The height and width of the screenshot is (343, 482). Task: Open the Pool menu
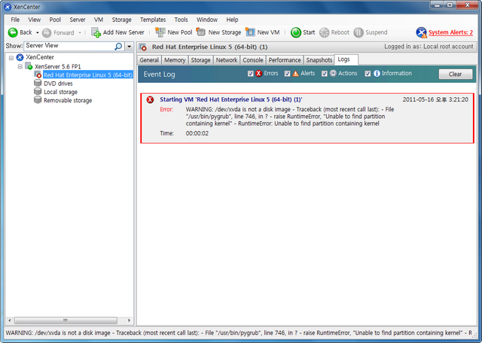pyautogui.click(x=55, y=20)
